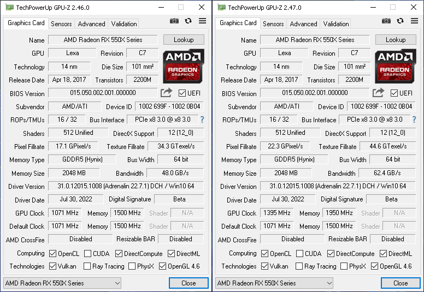Click Bandwidth 62.4 GB/s value field

387,172
